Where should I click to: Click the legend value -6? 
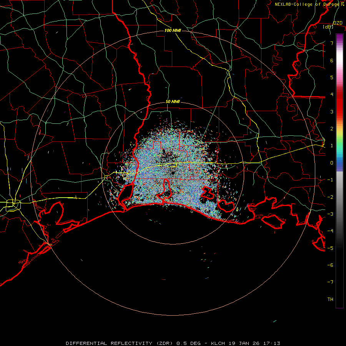(330, 265)
